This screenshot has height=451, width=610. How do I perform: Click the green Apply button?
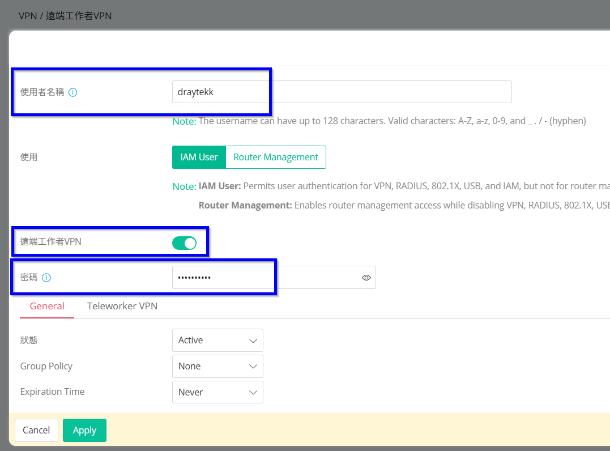pos(84,430)
